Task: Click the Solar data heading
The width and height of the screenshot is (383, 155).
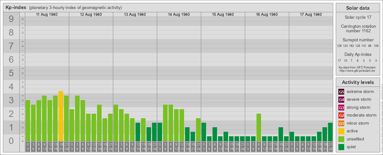Action: tap(358, 8)
